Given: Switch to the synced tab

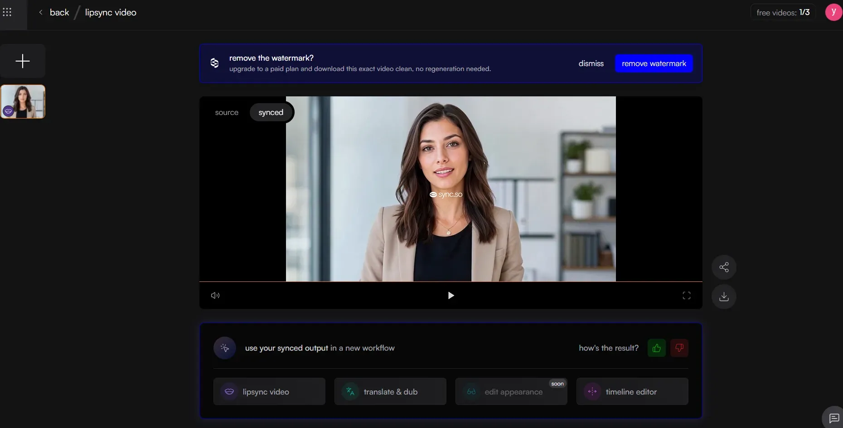Looking at the screenshot, I should click(271, 112).
